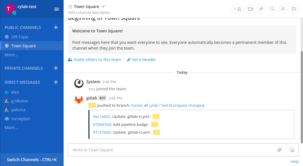This screenshot has height=166, width=303.
Task: Click the cylab-test team name
Action: click(x=27, y=7)
